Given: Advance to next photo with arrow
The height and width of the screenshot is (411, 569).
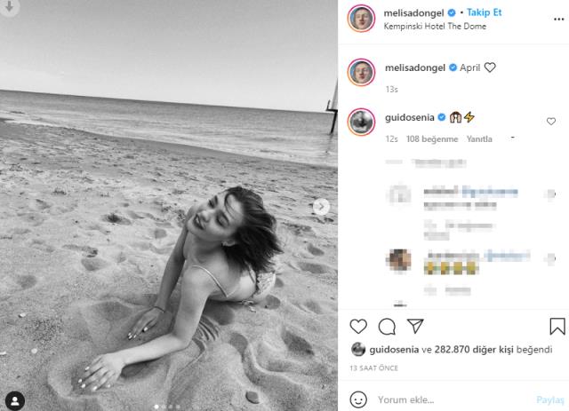Looking at the screenshot, I should pos(322,206).
